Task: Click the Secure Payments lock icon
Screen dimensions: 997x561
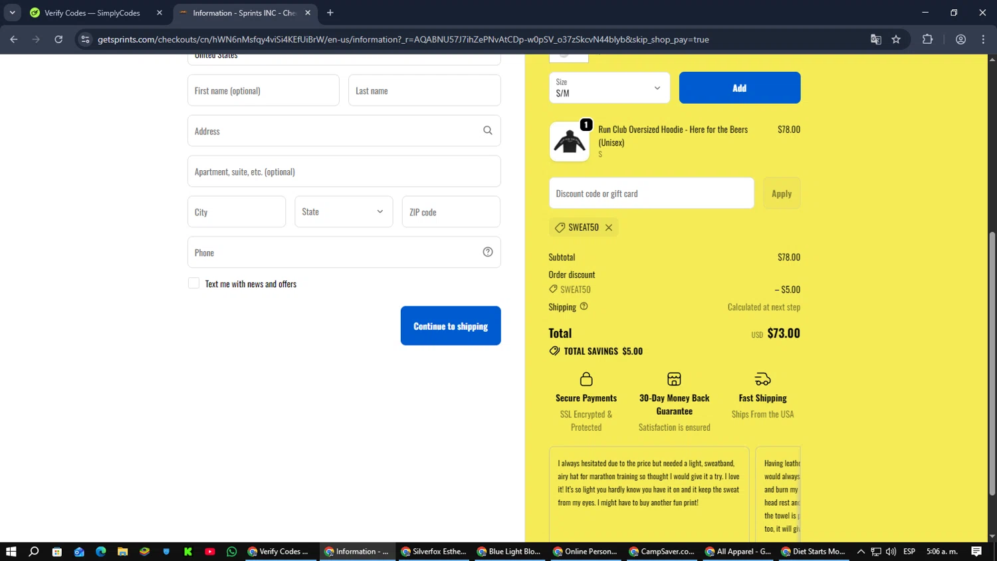Action: click(x=586, y=379)
